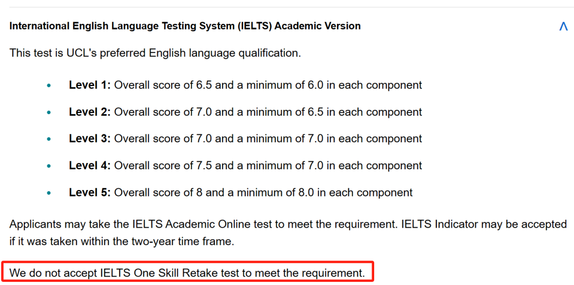Click the Level 3 bold label
The width and height of the screenshot is (574, 285).
click(90, 139)
